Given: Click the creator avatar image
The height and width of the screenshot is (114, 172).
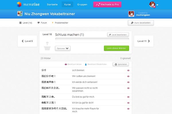Looking at the screenshot, I should coord(131,14).
